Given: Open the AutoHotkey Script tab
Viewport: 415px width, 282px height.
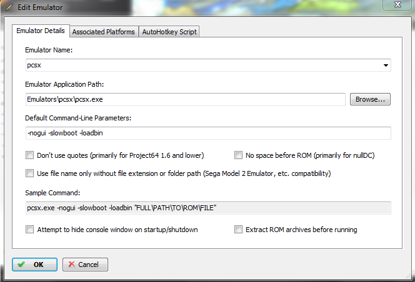Looking at the screenshot, I should click(x=169, y=32).
